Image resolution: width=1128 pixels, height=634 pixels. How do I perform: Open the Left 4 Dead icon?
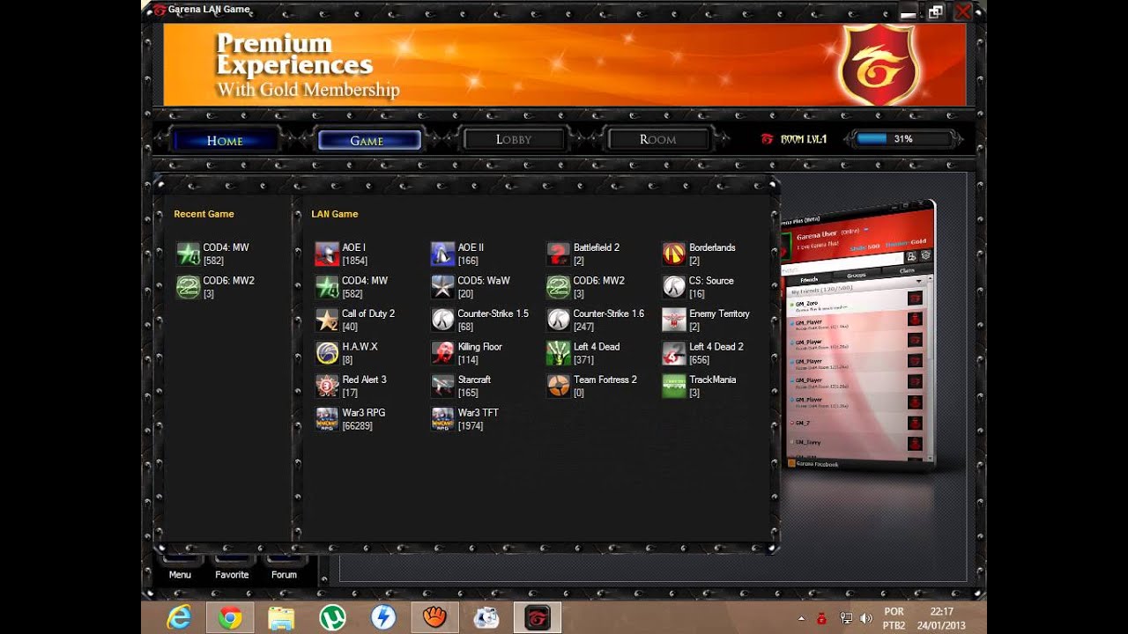[559, 353]
